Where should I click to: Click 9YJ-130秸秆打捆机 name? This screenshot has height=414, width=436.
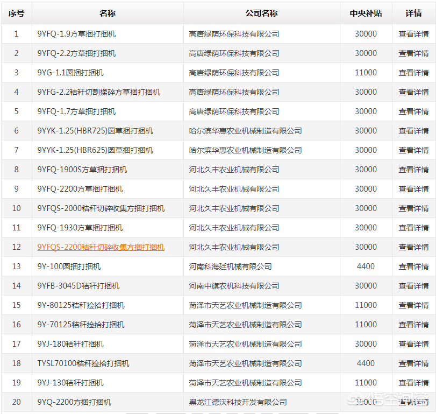tap(70, 383)
